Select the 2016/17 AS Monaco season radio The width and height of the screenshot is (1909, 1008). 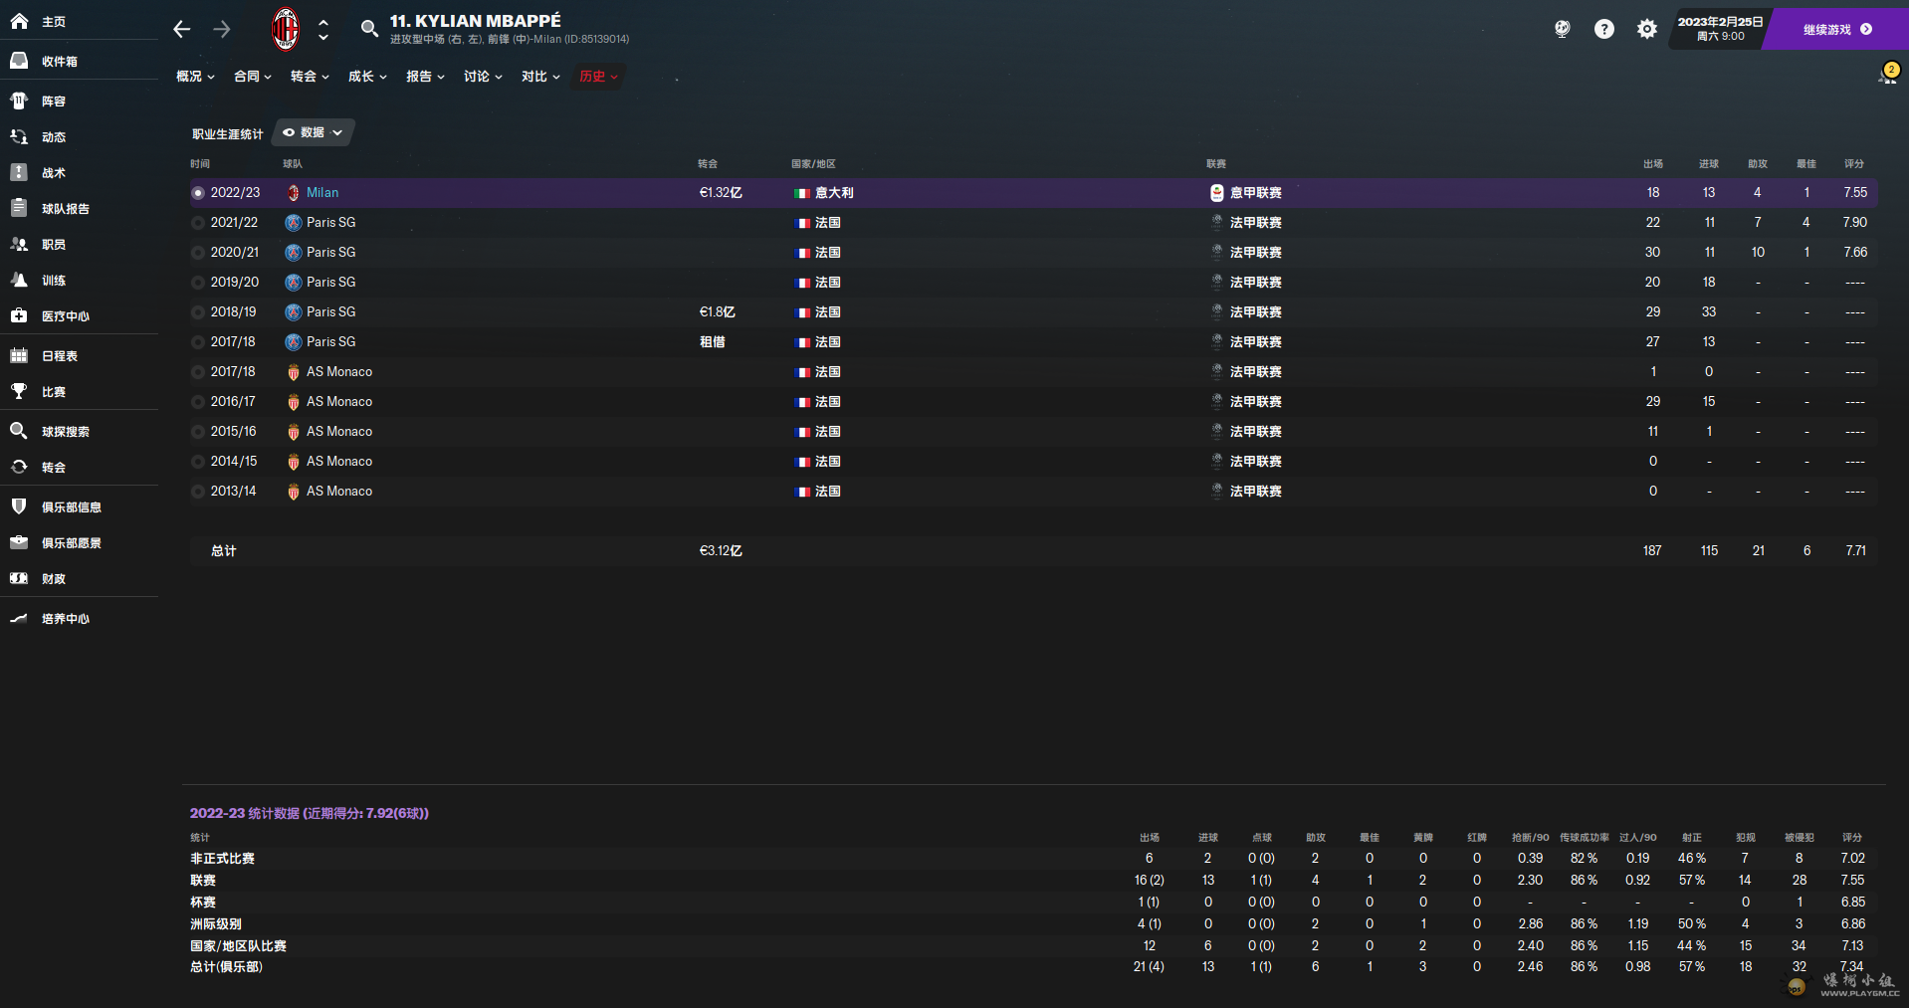[198, 402]
